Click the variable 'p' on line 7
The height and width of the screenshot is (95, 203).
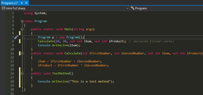[x=53, y=37]
